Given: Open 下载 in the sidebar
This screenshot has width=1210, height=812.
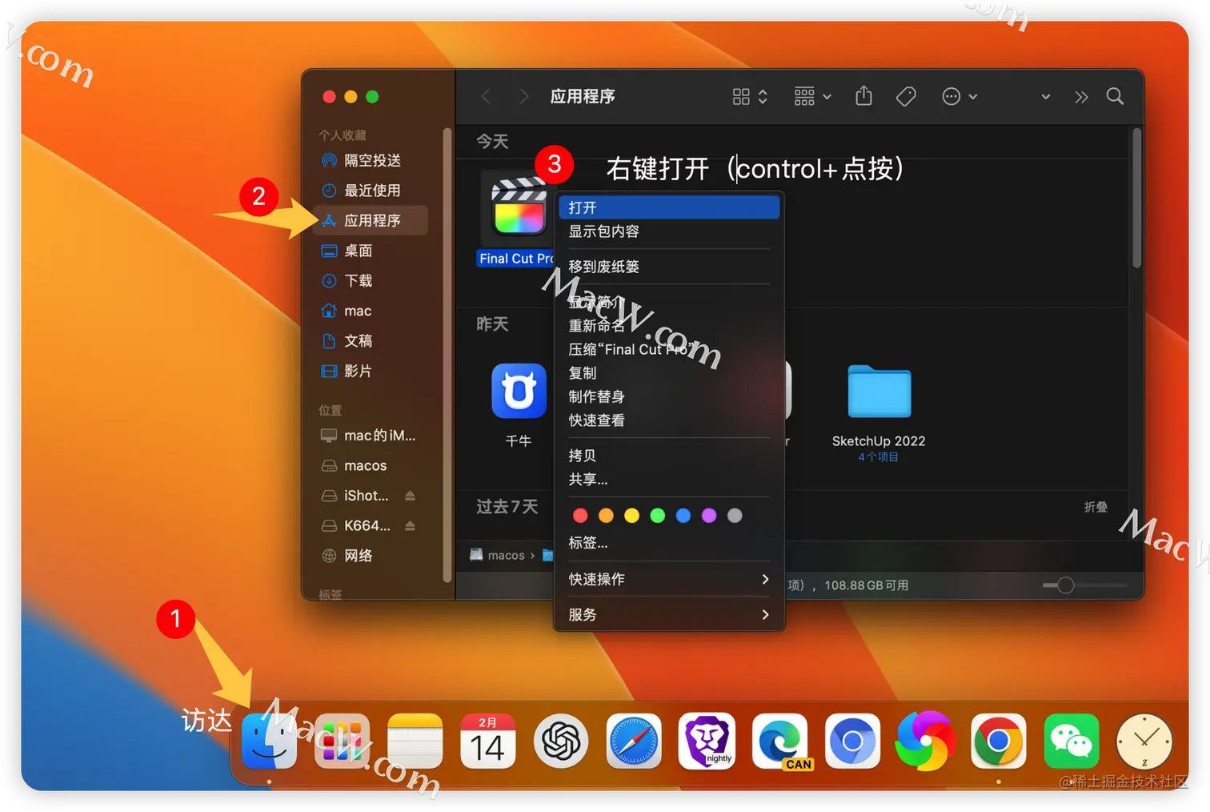Looking at the screenshot, I should tap(371, 281).
